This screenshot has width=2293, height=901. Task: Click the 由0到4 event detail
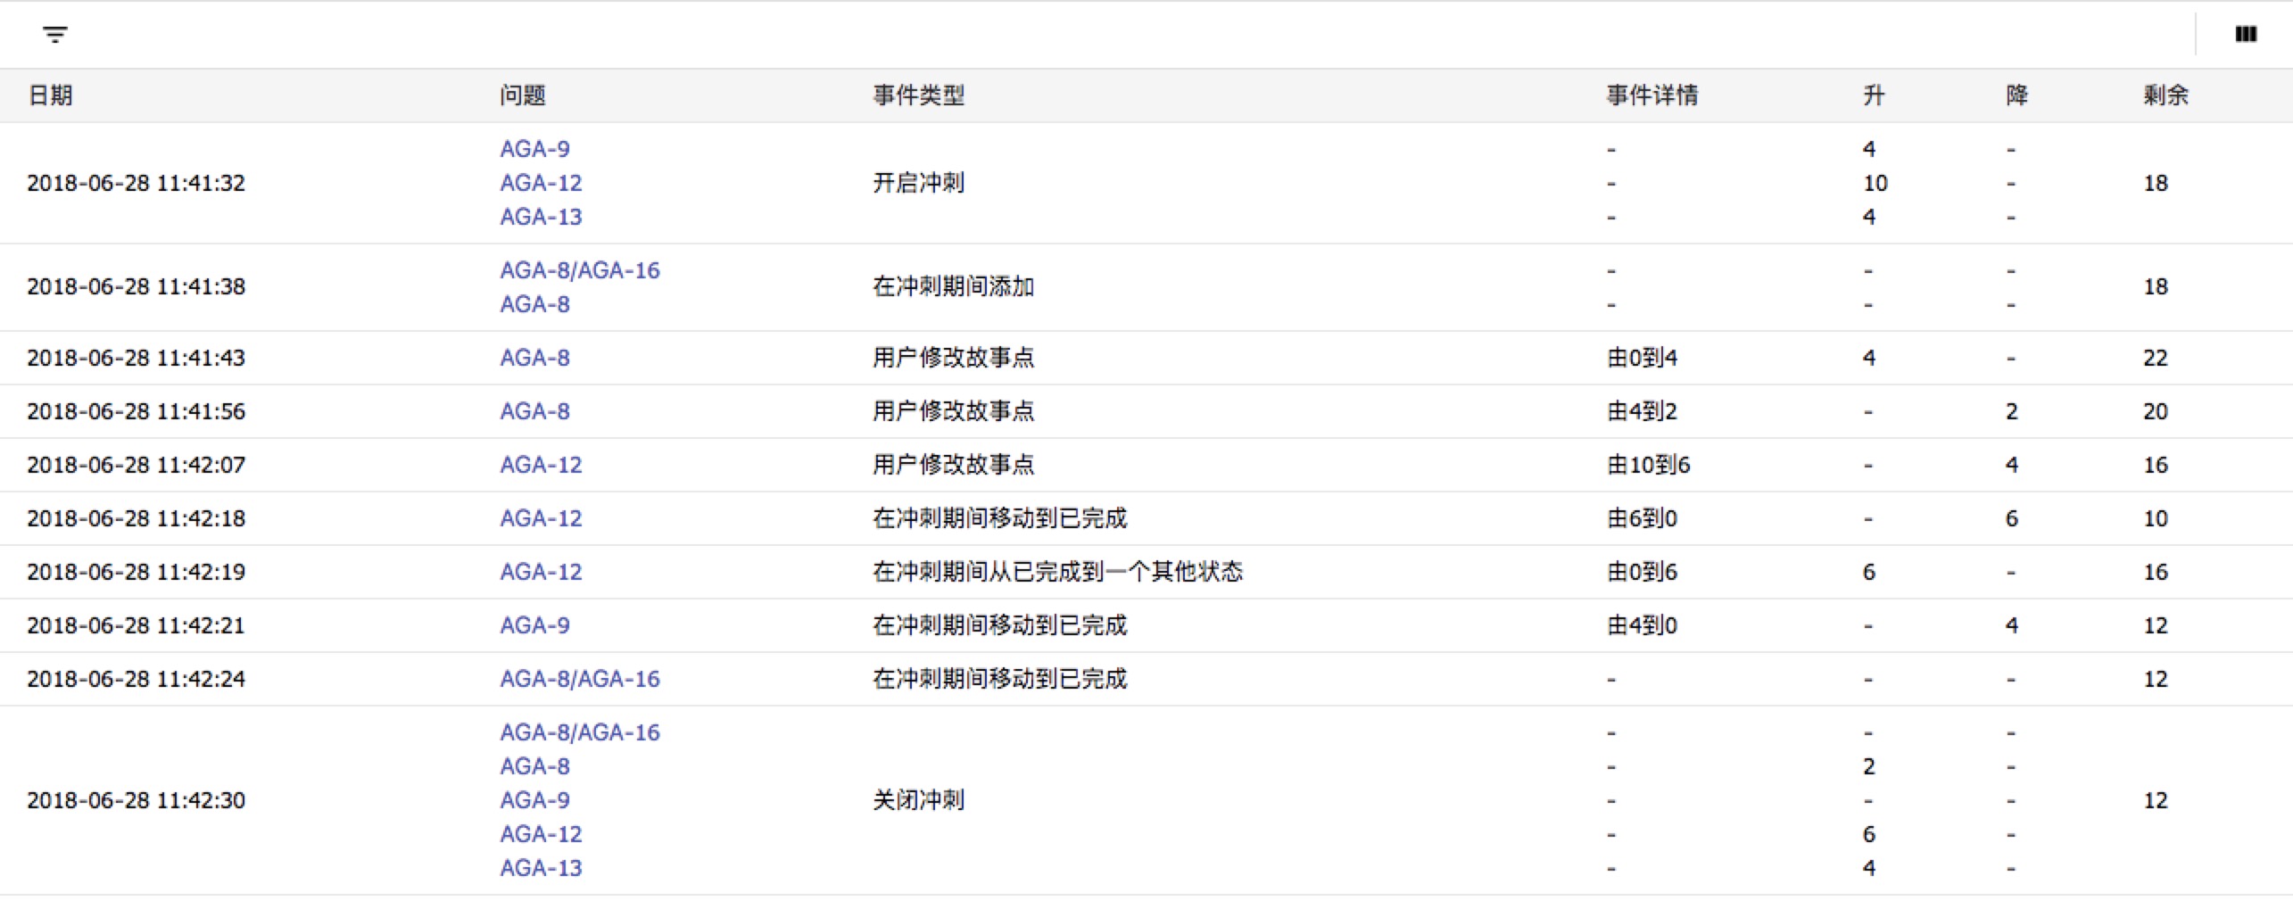coord(1642,358)
